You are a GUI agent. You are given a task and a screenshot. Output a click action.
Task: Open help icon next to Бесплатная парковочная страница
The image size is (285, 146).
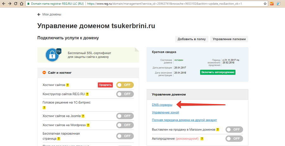point(59,139)
